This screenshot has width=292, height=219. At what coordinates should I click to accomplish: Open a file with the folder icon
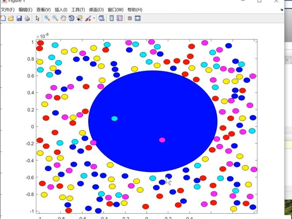(11, 18)
